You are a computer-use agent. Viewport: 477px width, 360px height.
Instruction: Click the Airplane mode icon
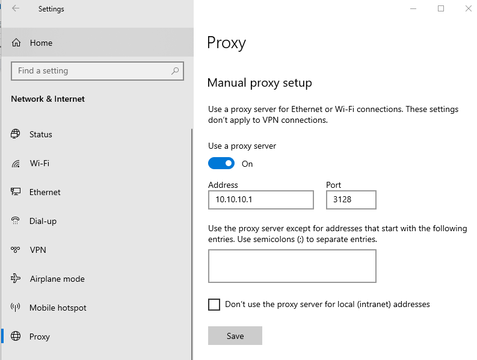(16, 279)
